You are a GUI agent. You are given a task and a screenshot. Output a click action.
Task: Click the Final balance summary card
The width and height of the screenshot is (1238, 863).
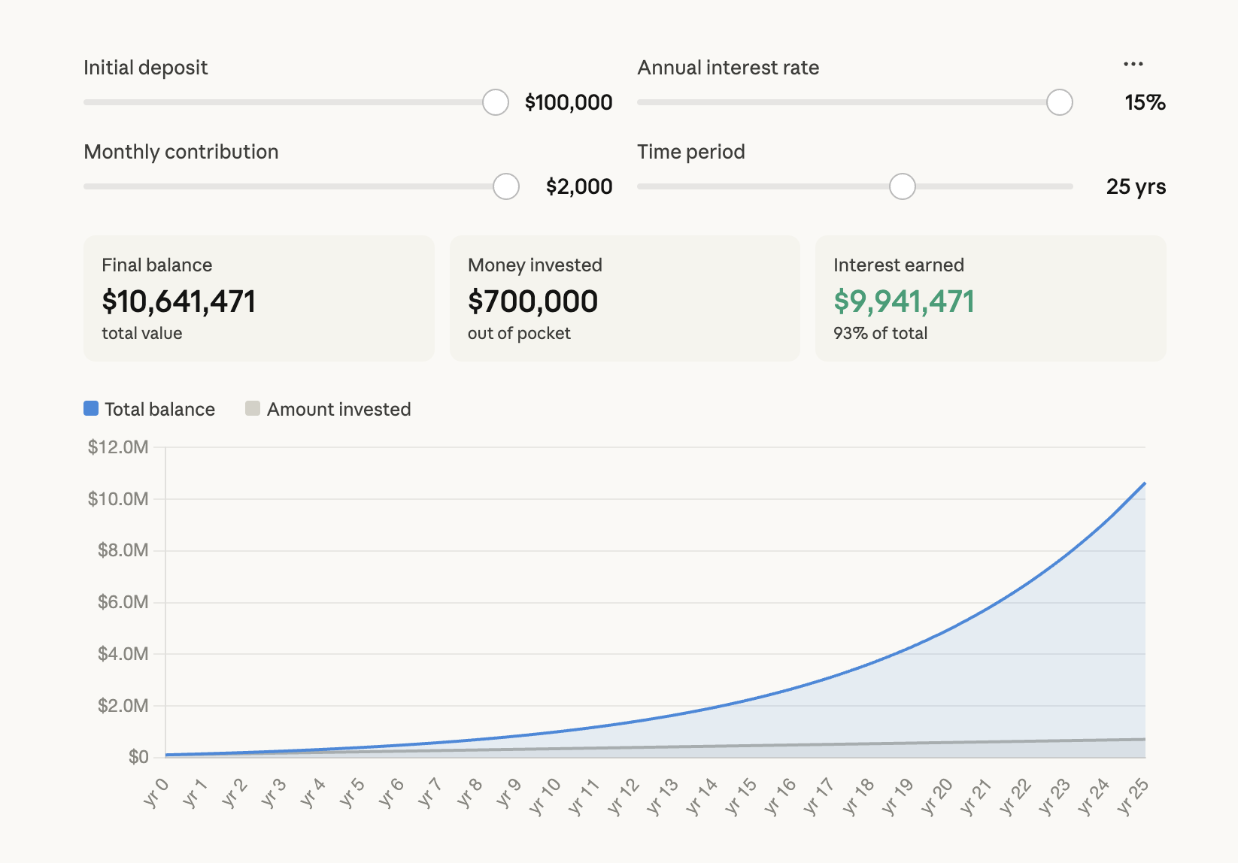click(x=259, y=298)
